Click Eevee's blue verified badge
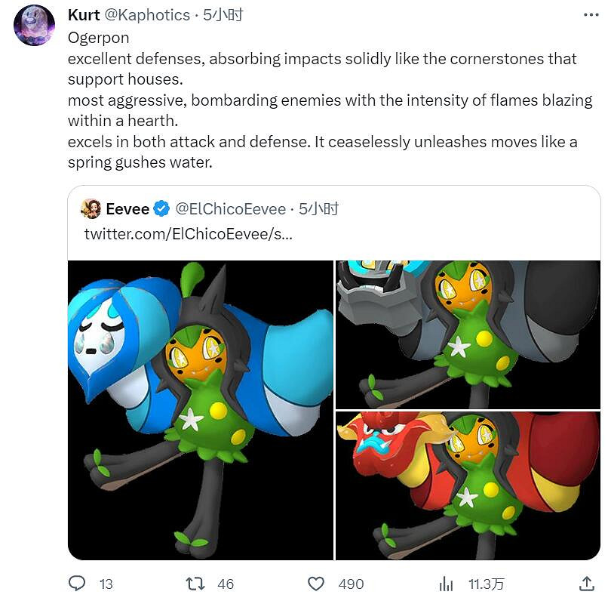Screen dimensions: 611x604 coord(161,208)
